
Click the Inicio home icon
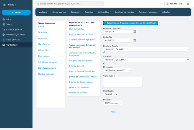click(x=4, y=19)
